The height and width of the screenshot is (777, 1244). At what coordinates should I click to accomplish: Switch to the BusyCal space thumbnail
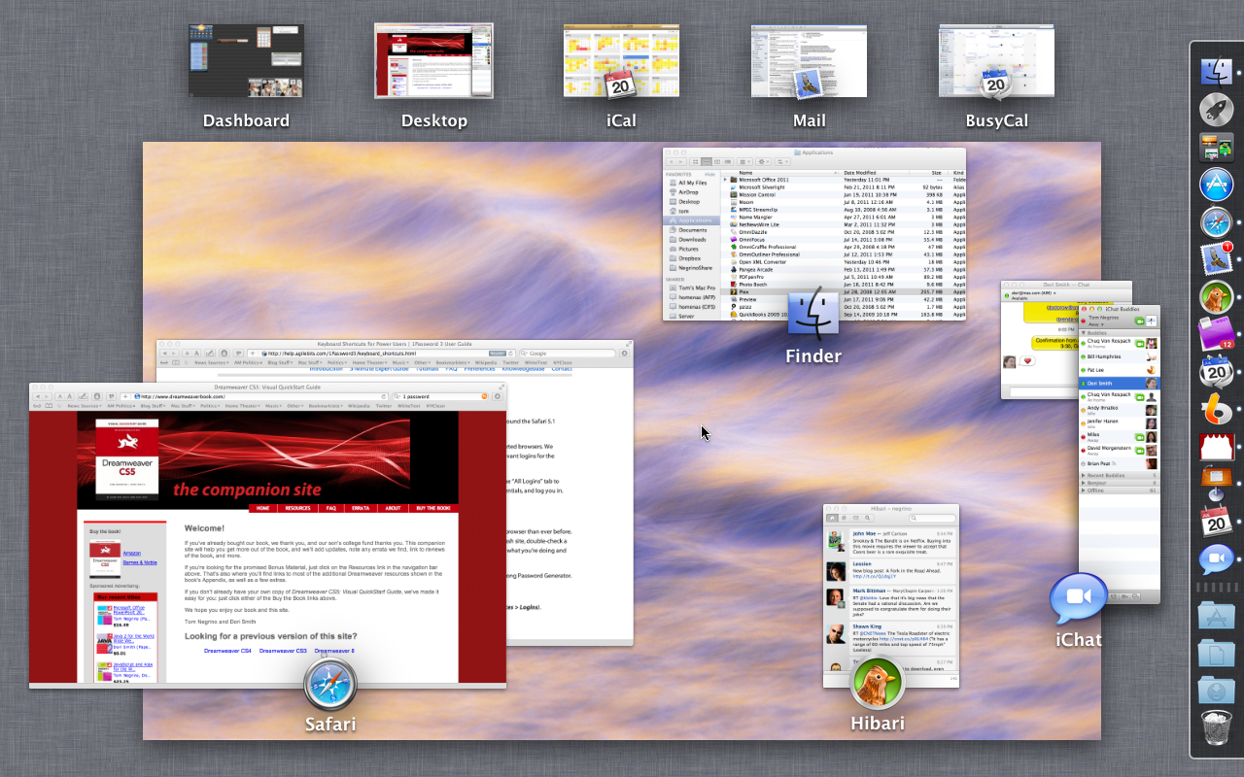tap(996, 60)
